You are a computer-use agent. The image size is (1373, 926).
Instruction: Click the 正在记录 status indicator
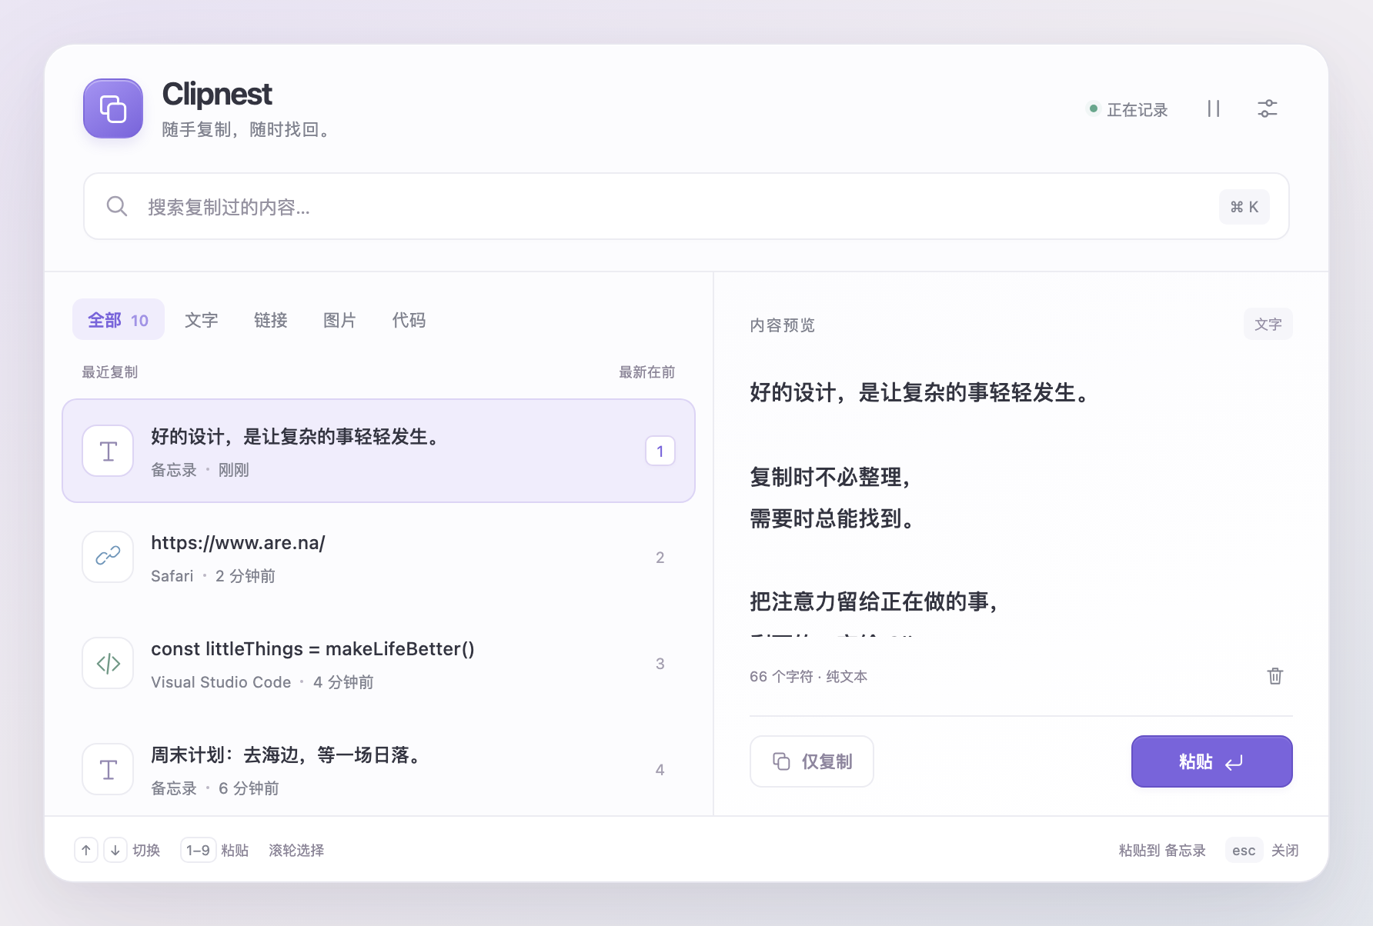[x=1128, y=109]
